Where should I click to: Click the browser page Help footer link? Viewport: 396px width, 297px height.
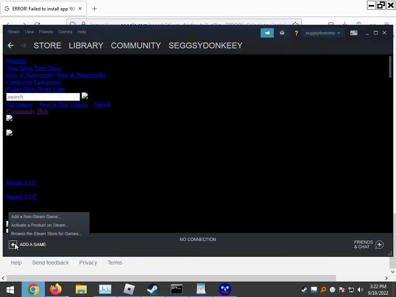[16, 263]
